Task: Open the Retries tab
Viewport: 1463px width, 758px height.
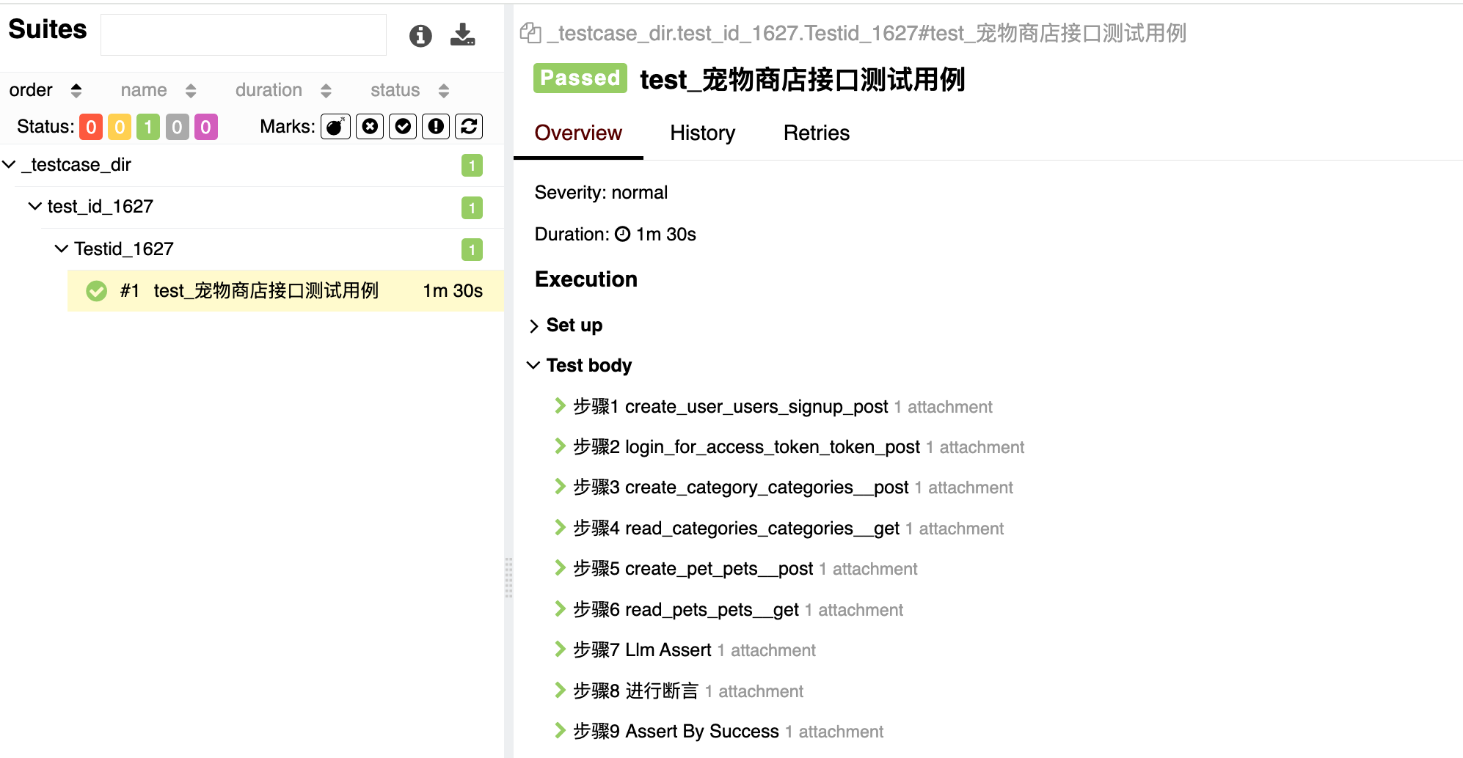Action: pos(816,133)
